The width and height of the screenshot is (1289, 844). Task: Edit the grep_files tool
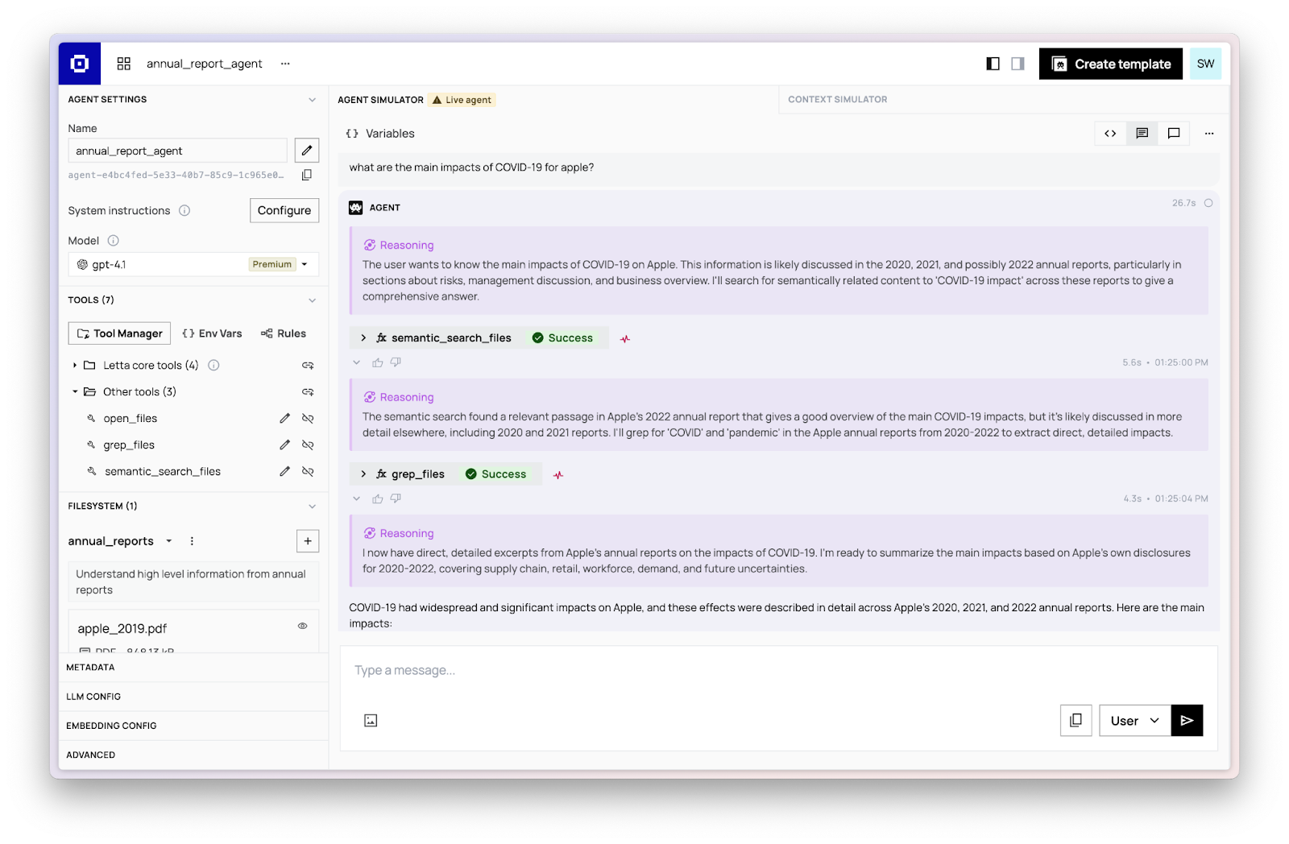pos(284,445)
